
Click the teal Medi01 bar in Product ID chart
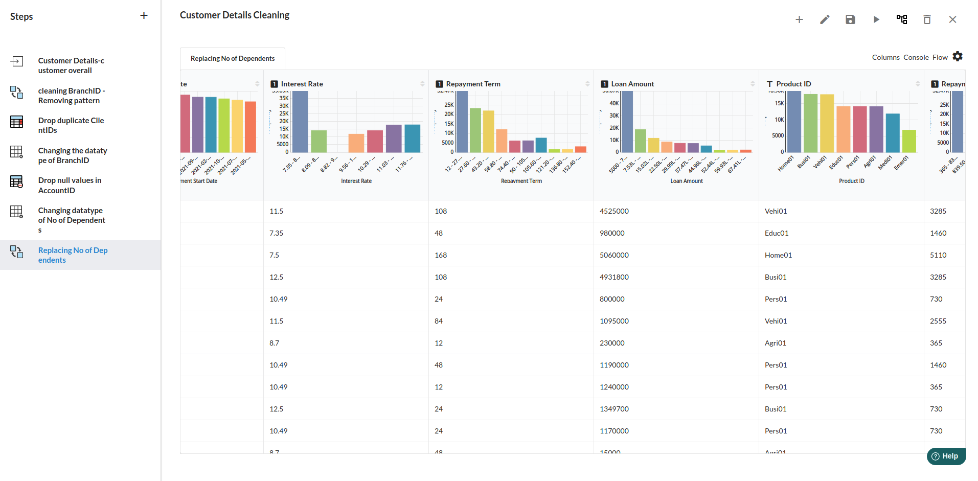point(893,133)
